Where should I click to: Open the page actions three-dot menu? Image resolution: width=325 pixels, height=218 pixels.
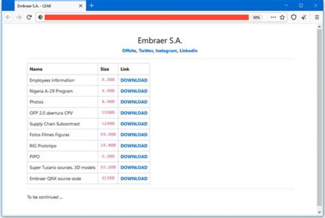tap(273, 17)
